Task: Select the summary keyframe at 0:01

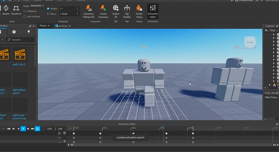Action: [x=100, y=133]
